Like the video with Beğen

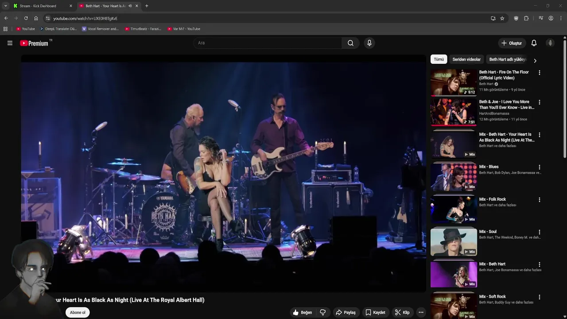pyautogui.click(x=302, y=312)
